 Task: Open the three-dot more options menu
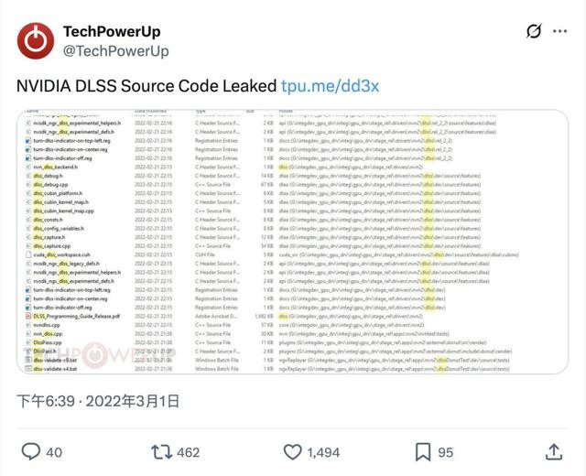coord(560,32)
